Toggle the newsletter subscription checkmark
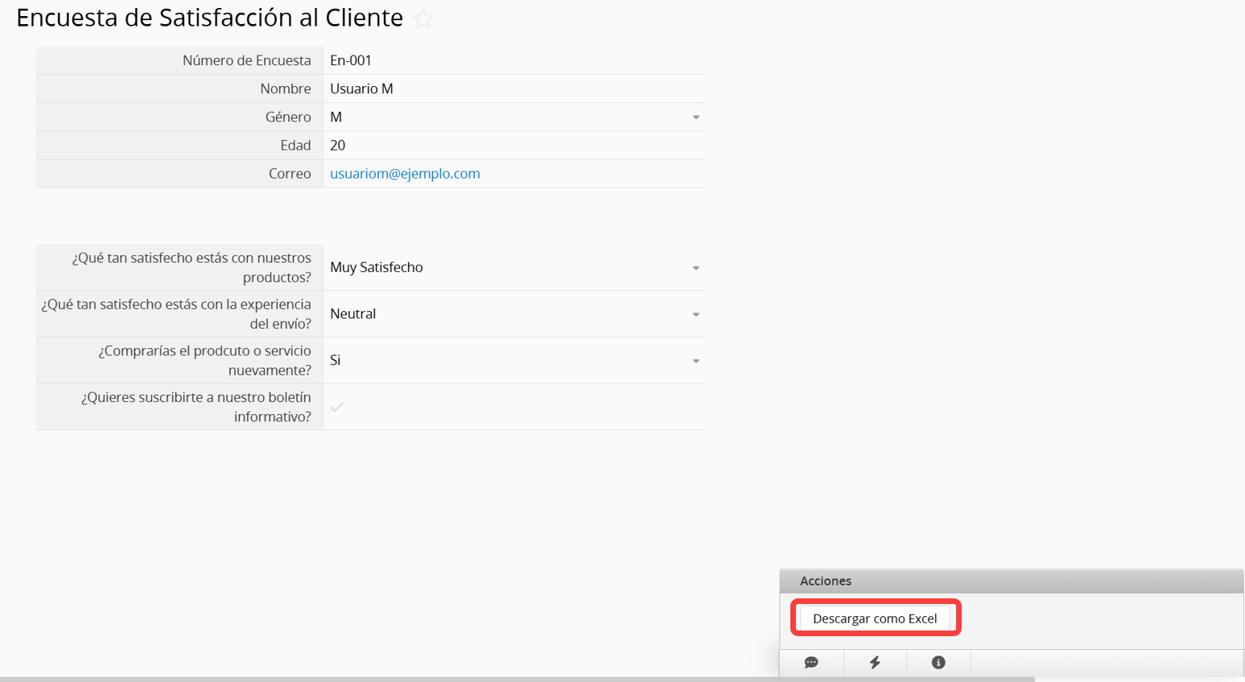Viewport: 1245px width, 682px height. pyautogui.click(x=336, y=407)
